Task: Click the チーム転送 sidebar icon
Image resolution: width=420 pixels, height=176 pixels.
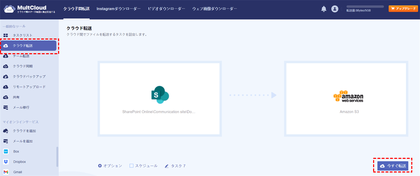Action: click(x=6, y=56)
